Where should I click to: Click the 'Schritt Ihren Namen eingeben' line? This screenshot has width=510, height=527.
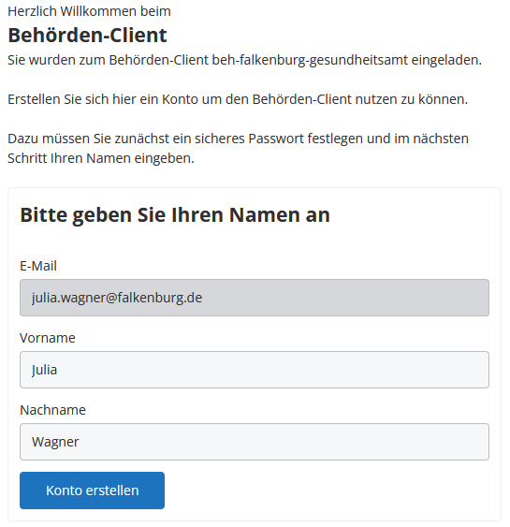(x=101, y=158)
